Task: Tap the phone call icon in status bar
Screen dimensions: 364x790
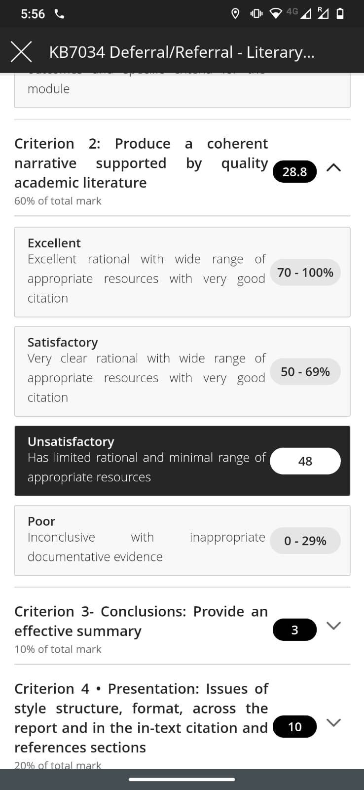Action: pos(59,14)
